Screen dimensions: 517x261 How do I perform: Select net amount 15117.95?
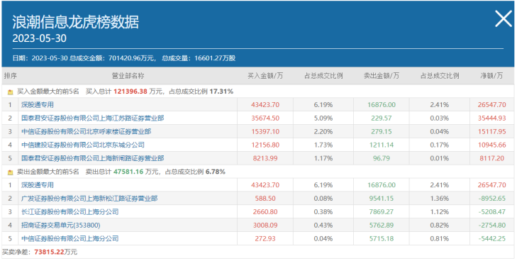[492, 131]
